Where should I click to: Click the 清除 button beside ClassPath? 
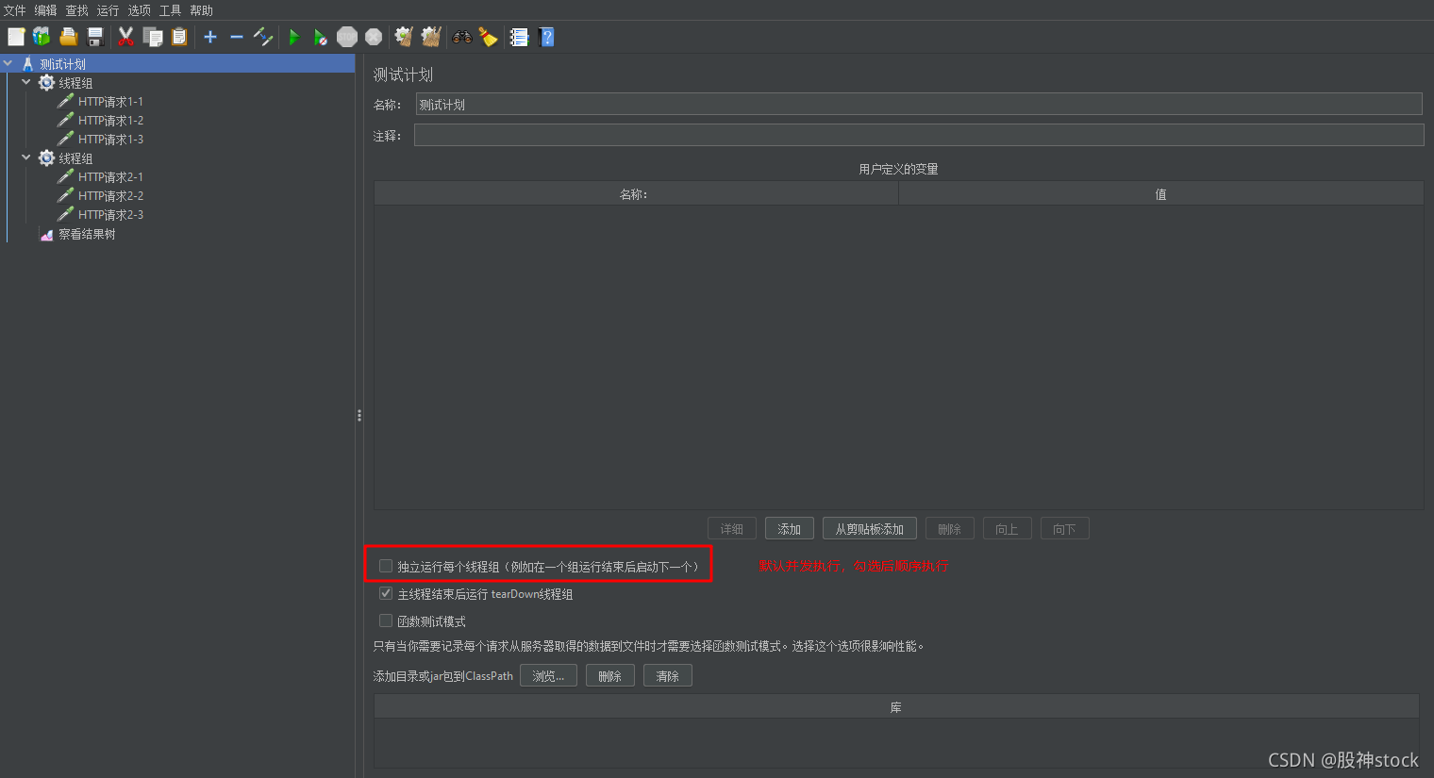pyautogui.click(x=668, y=676)
